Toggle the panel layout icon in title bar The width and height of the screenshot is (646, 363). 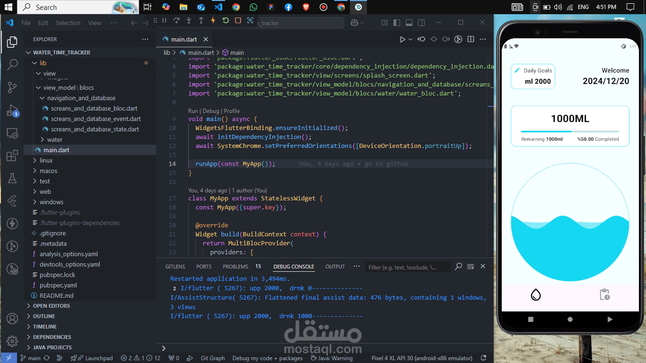[409, 23]
